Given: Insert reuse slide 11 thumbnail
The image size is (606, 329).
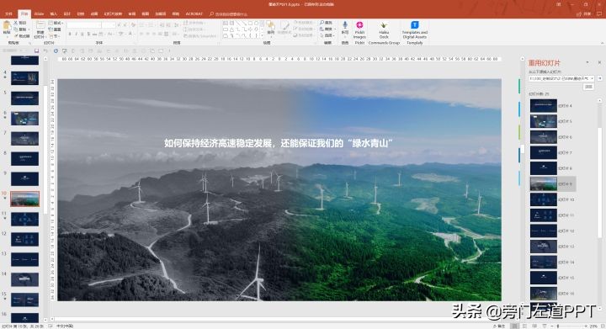Looking at the screenshot, I should [544, 215].
